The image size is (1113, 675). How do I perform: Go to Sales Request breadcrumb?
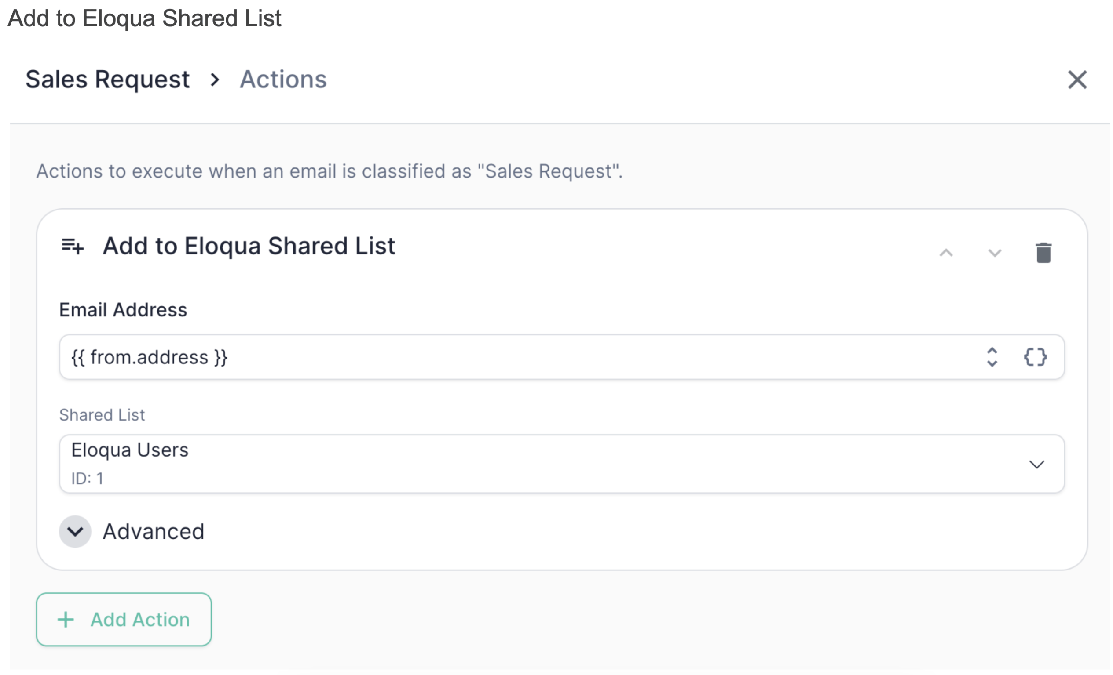click(x=107, y=80)
